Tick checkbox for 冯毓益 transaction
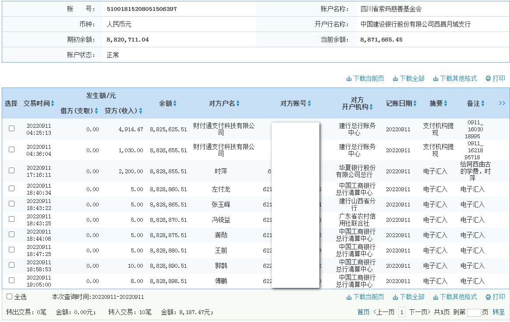The image size is (510, 322). (12, 219)
